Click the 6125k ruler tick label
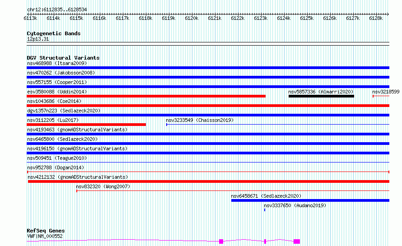The width and height of the screenshot is (402, 246). click(x=307, y=18)
